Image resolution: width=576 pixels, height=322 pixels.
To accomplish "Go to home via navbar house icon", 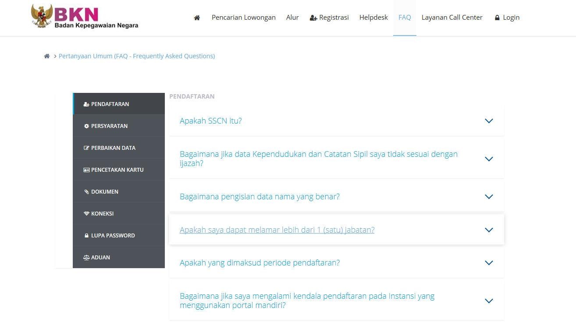I will click(x=197, y=18).
